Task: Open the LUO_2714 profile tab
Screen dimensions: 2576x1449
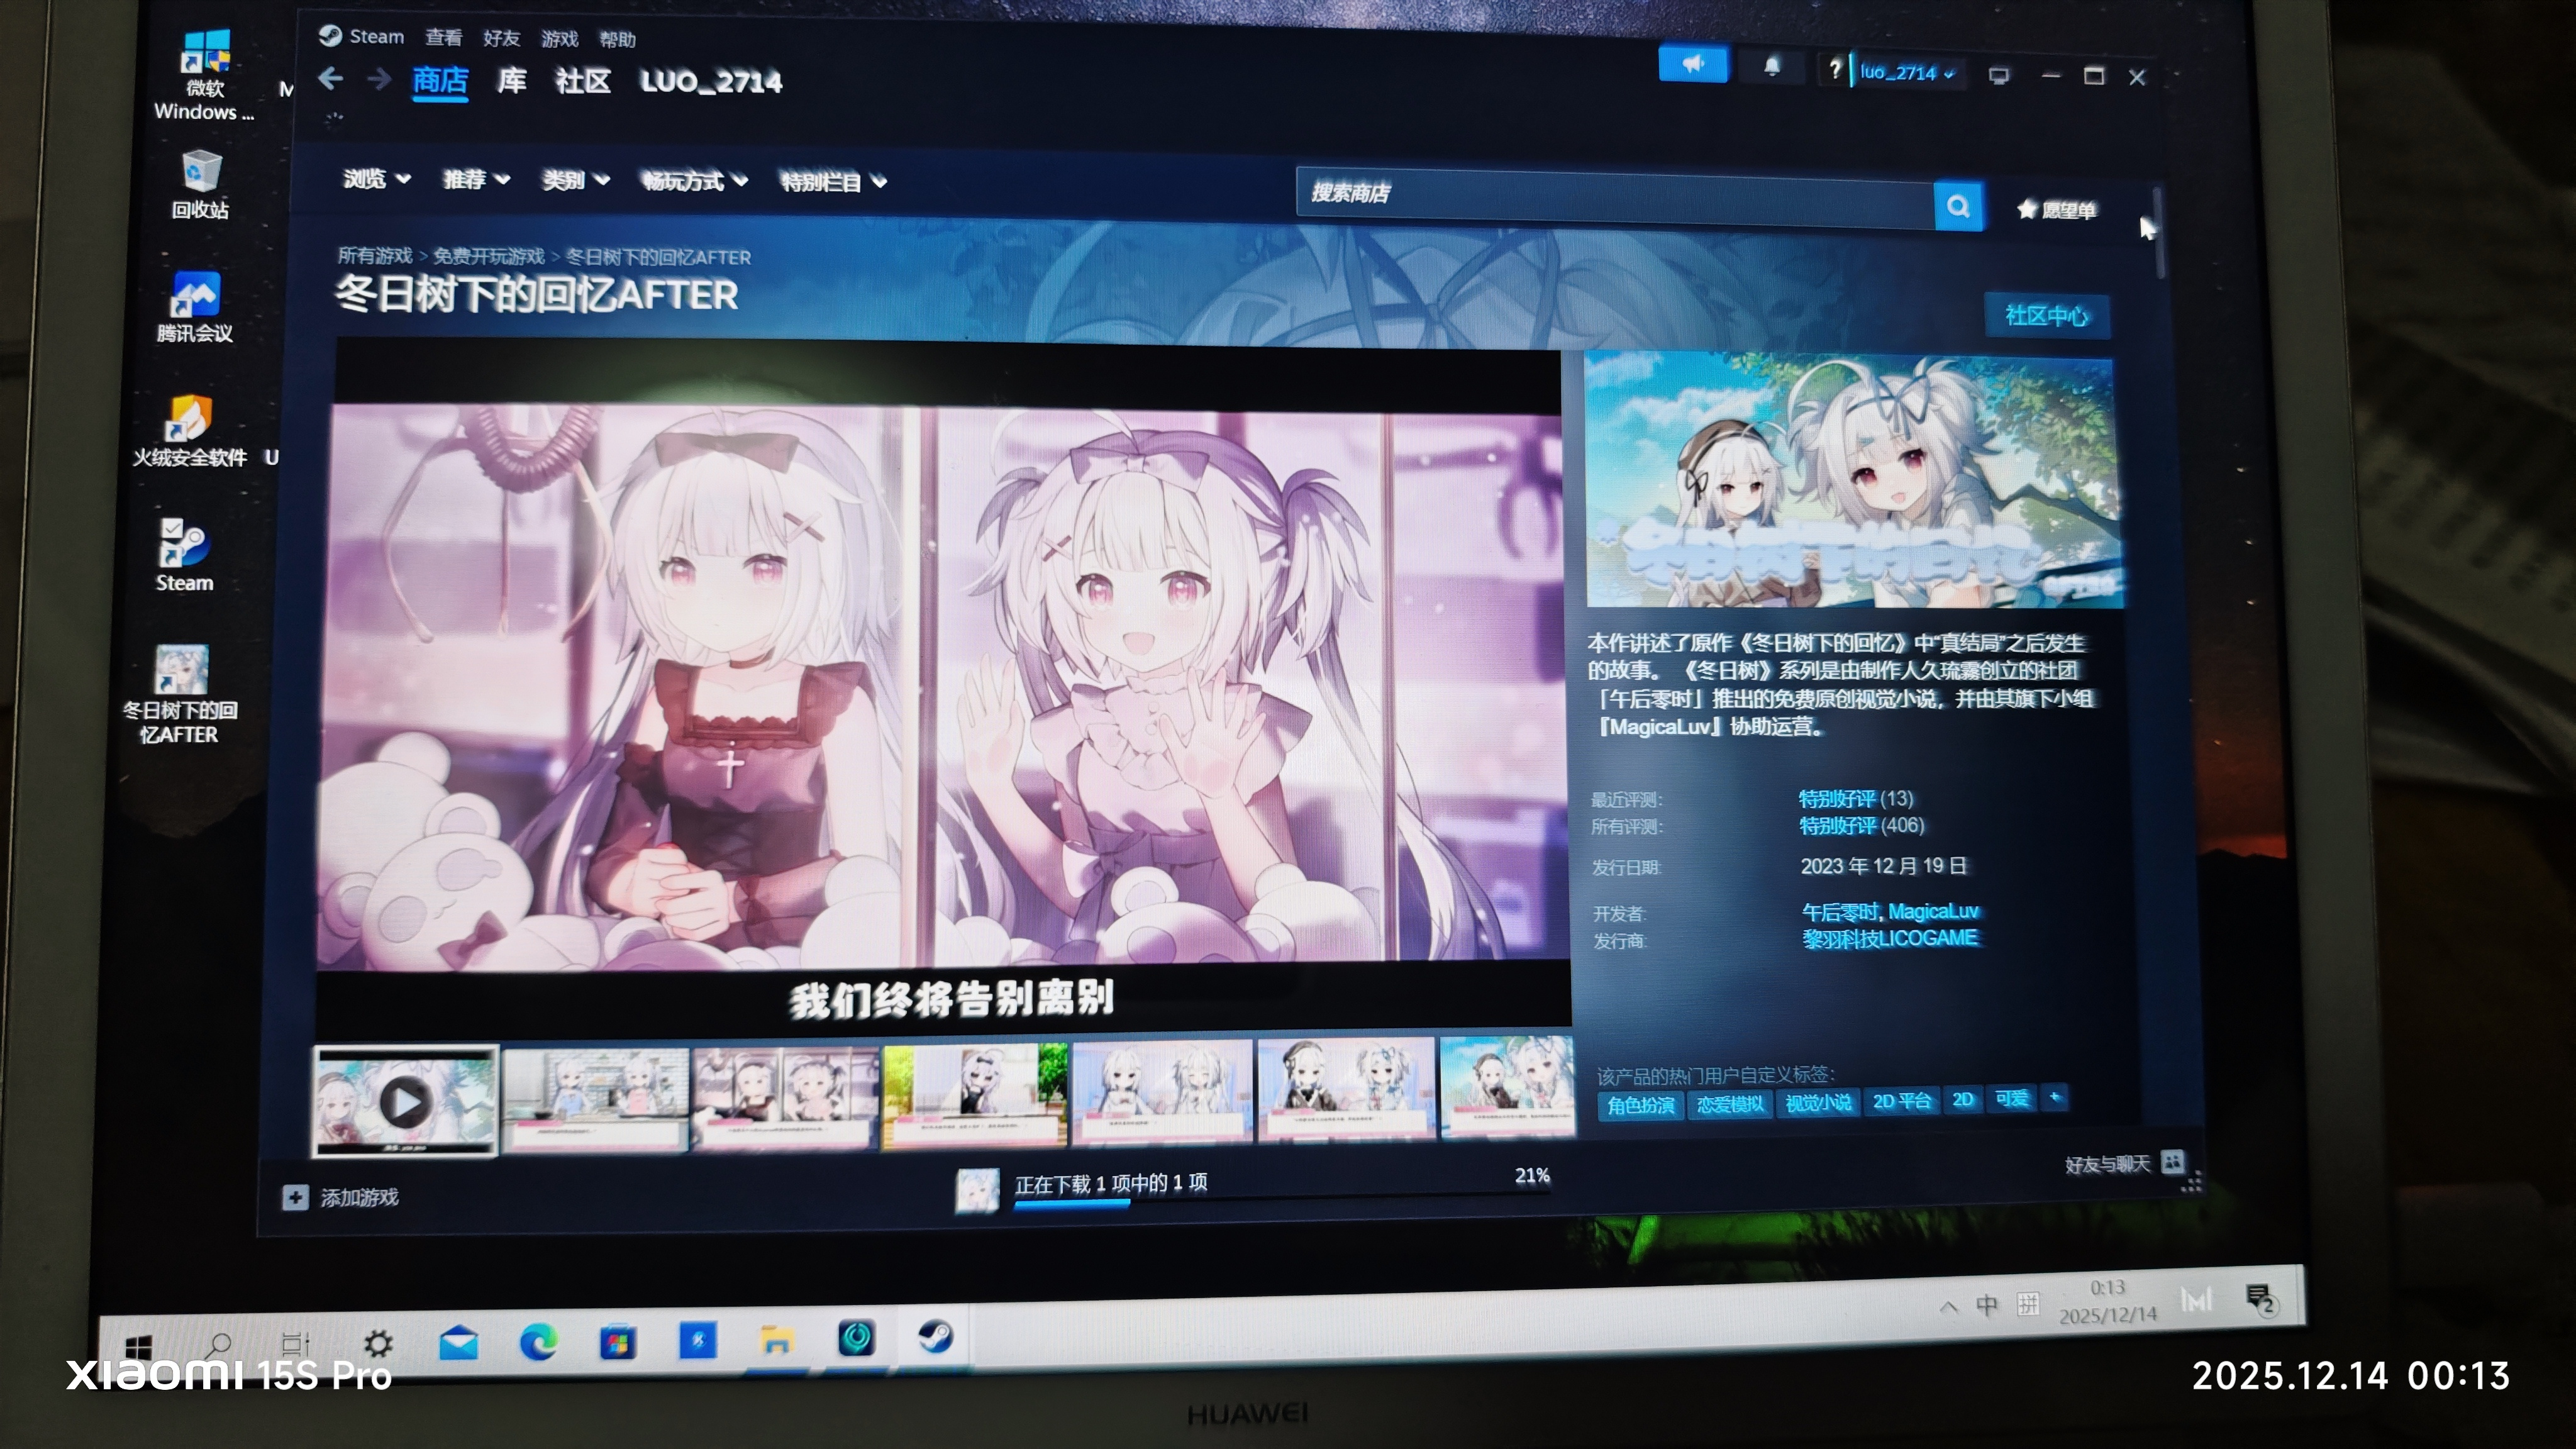Action: 711,82
